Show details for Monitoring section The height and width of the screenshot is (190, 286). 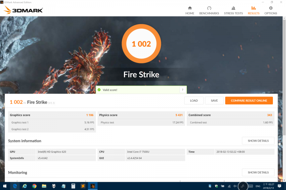point(258,172)
